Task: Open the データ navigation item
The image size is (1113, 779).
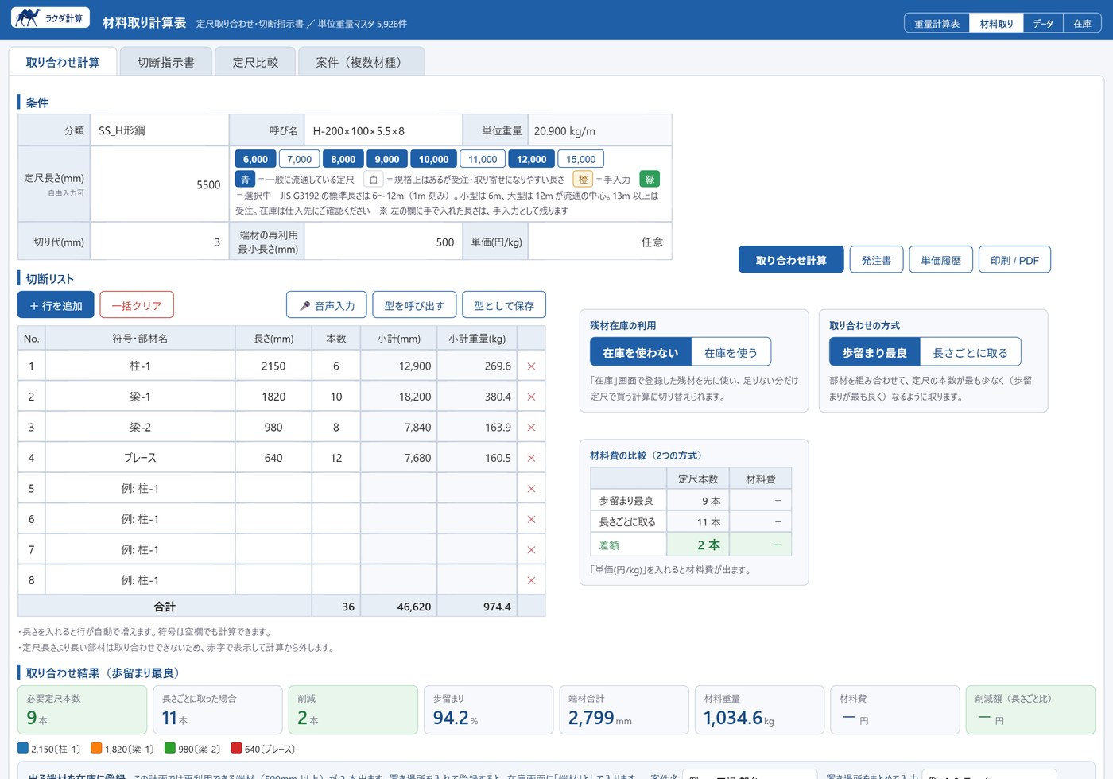Action: click(x=1043, y=23)
